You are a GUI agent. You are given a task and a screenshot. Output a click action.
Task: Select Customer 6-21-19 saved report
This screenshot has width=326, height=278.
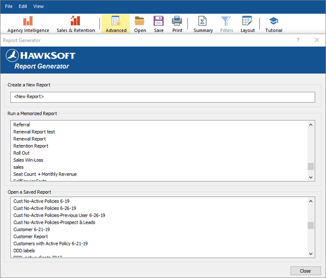(159, 229)
